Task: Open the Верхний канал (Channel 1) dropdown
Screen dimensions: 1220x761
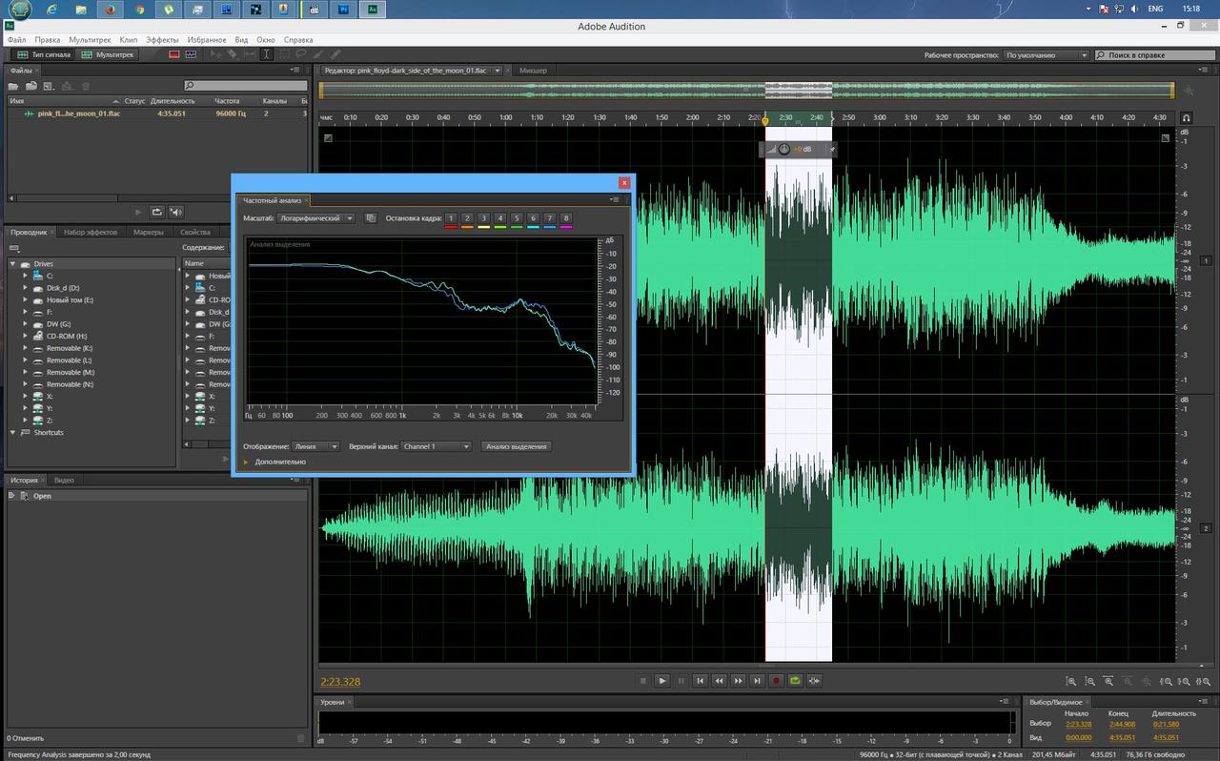Action: [437, 446]
